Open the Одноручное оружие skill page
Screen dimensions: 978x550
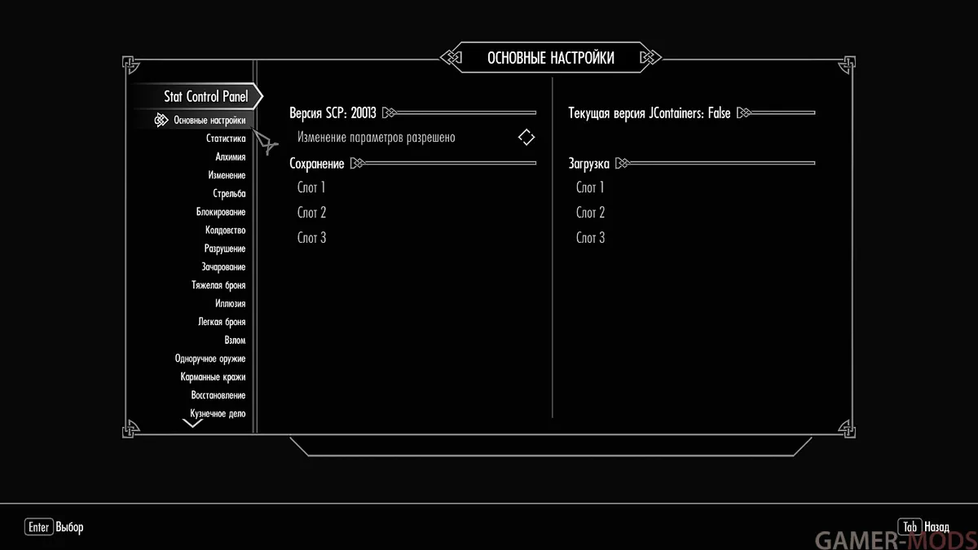coord(210,359)
